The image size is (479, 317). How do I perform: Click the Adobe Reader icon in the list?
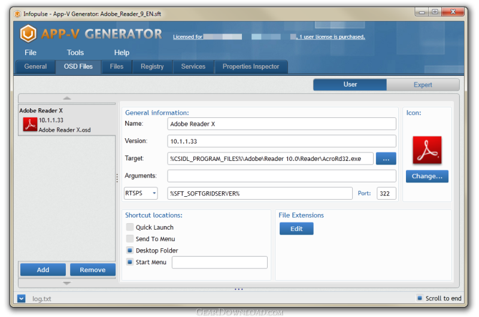(x=30, y=125)
